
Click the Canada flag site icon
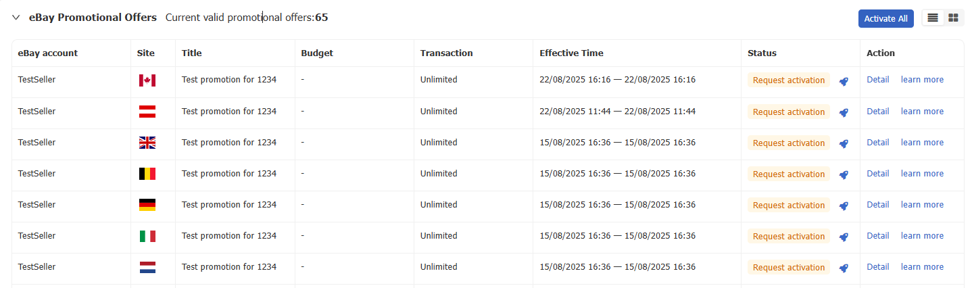(147, 80)
